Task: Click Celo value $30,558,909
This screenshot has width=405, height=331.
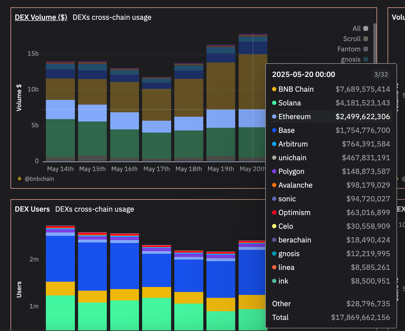Action: click(368, 226)
